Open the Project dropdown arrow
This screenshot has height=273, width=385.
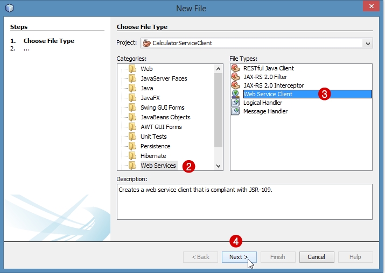pos(368,44)
